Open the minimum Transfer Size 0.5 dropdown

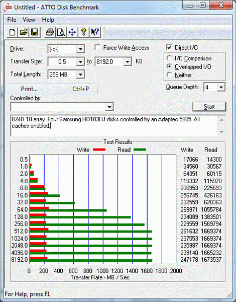click(80, 61)
